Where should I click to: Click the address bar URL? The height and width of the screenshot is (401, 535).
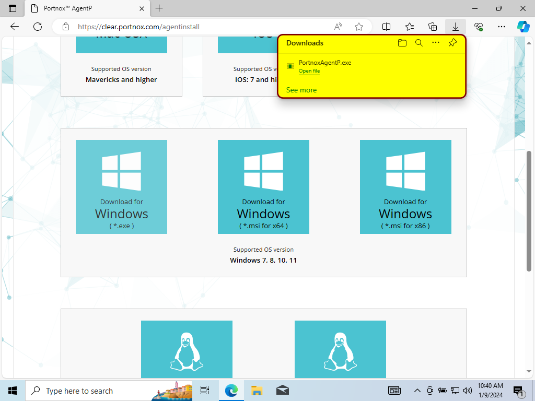[138, 27]
